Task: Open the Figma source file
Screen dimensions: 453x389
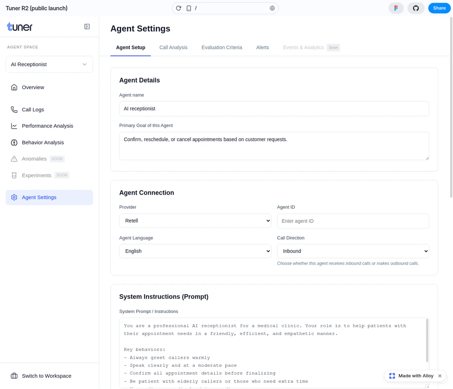Action: [x=396, y=8]
